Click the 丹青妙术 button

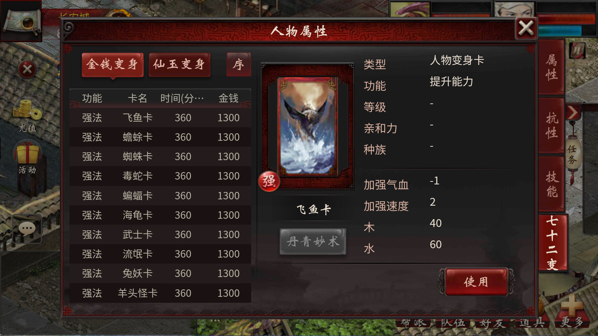(x=313, y=242)
